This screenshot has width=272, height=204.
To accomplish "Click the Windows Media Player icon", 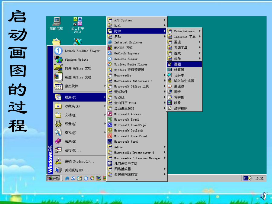I will coord(110,64).
